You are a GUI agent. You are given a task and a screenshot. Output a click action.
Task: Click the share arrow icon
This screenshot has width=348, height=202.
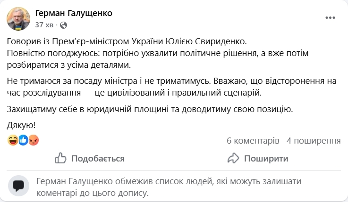coord(233,158)
